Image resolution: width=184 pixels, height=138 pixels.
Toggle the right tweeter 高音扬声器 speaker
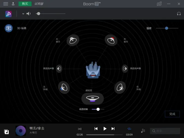pos(125,69)
